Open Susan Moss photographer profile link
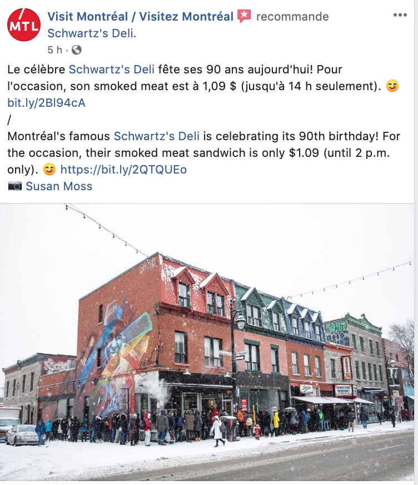The width and height of the screenshot is (418, 485). pos(59,186)
